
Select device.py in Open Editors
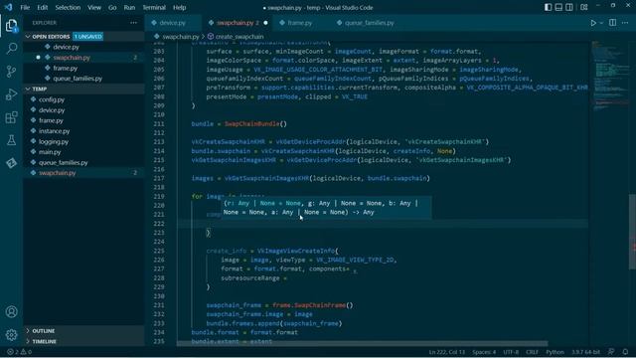[83, 47]
